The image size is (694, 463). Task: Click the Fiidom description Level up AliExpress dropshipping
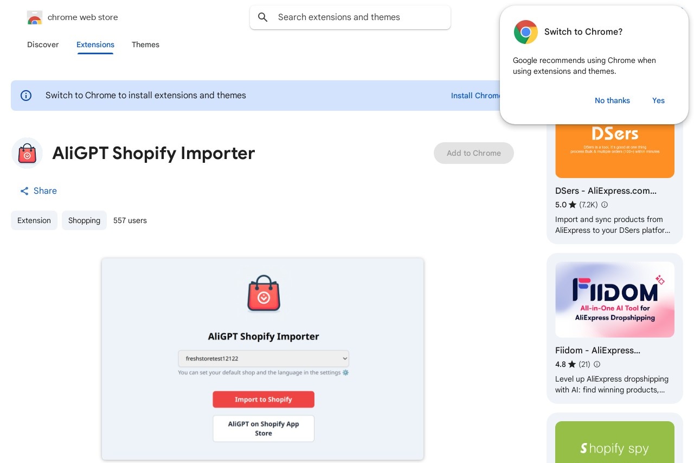pyautogui.click(x=612, y=384)
